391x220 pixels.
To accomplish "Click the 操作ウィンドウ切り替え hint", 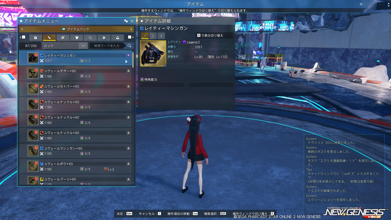I will coord(254,214).
